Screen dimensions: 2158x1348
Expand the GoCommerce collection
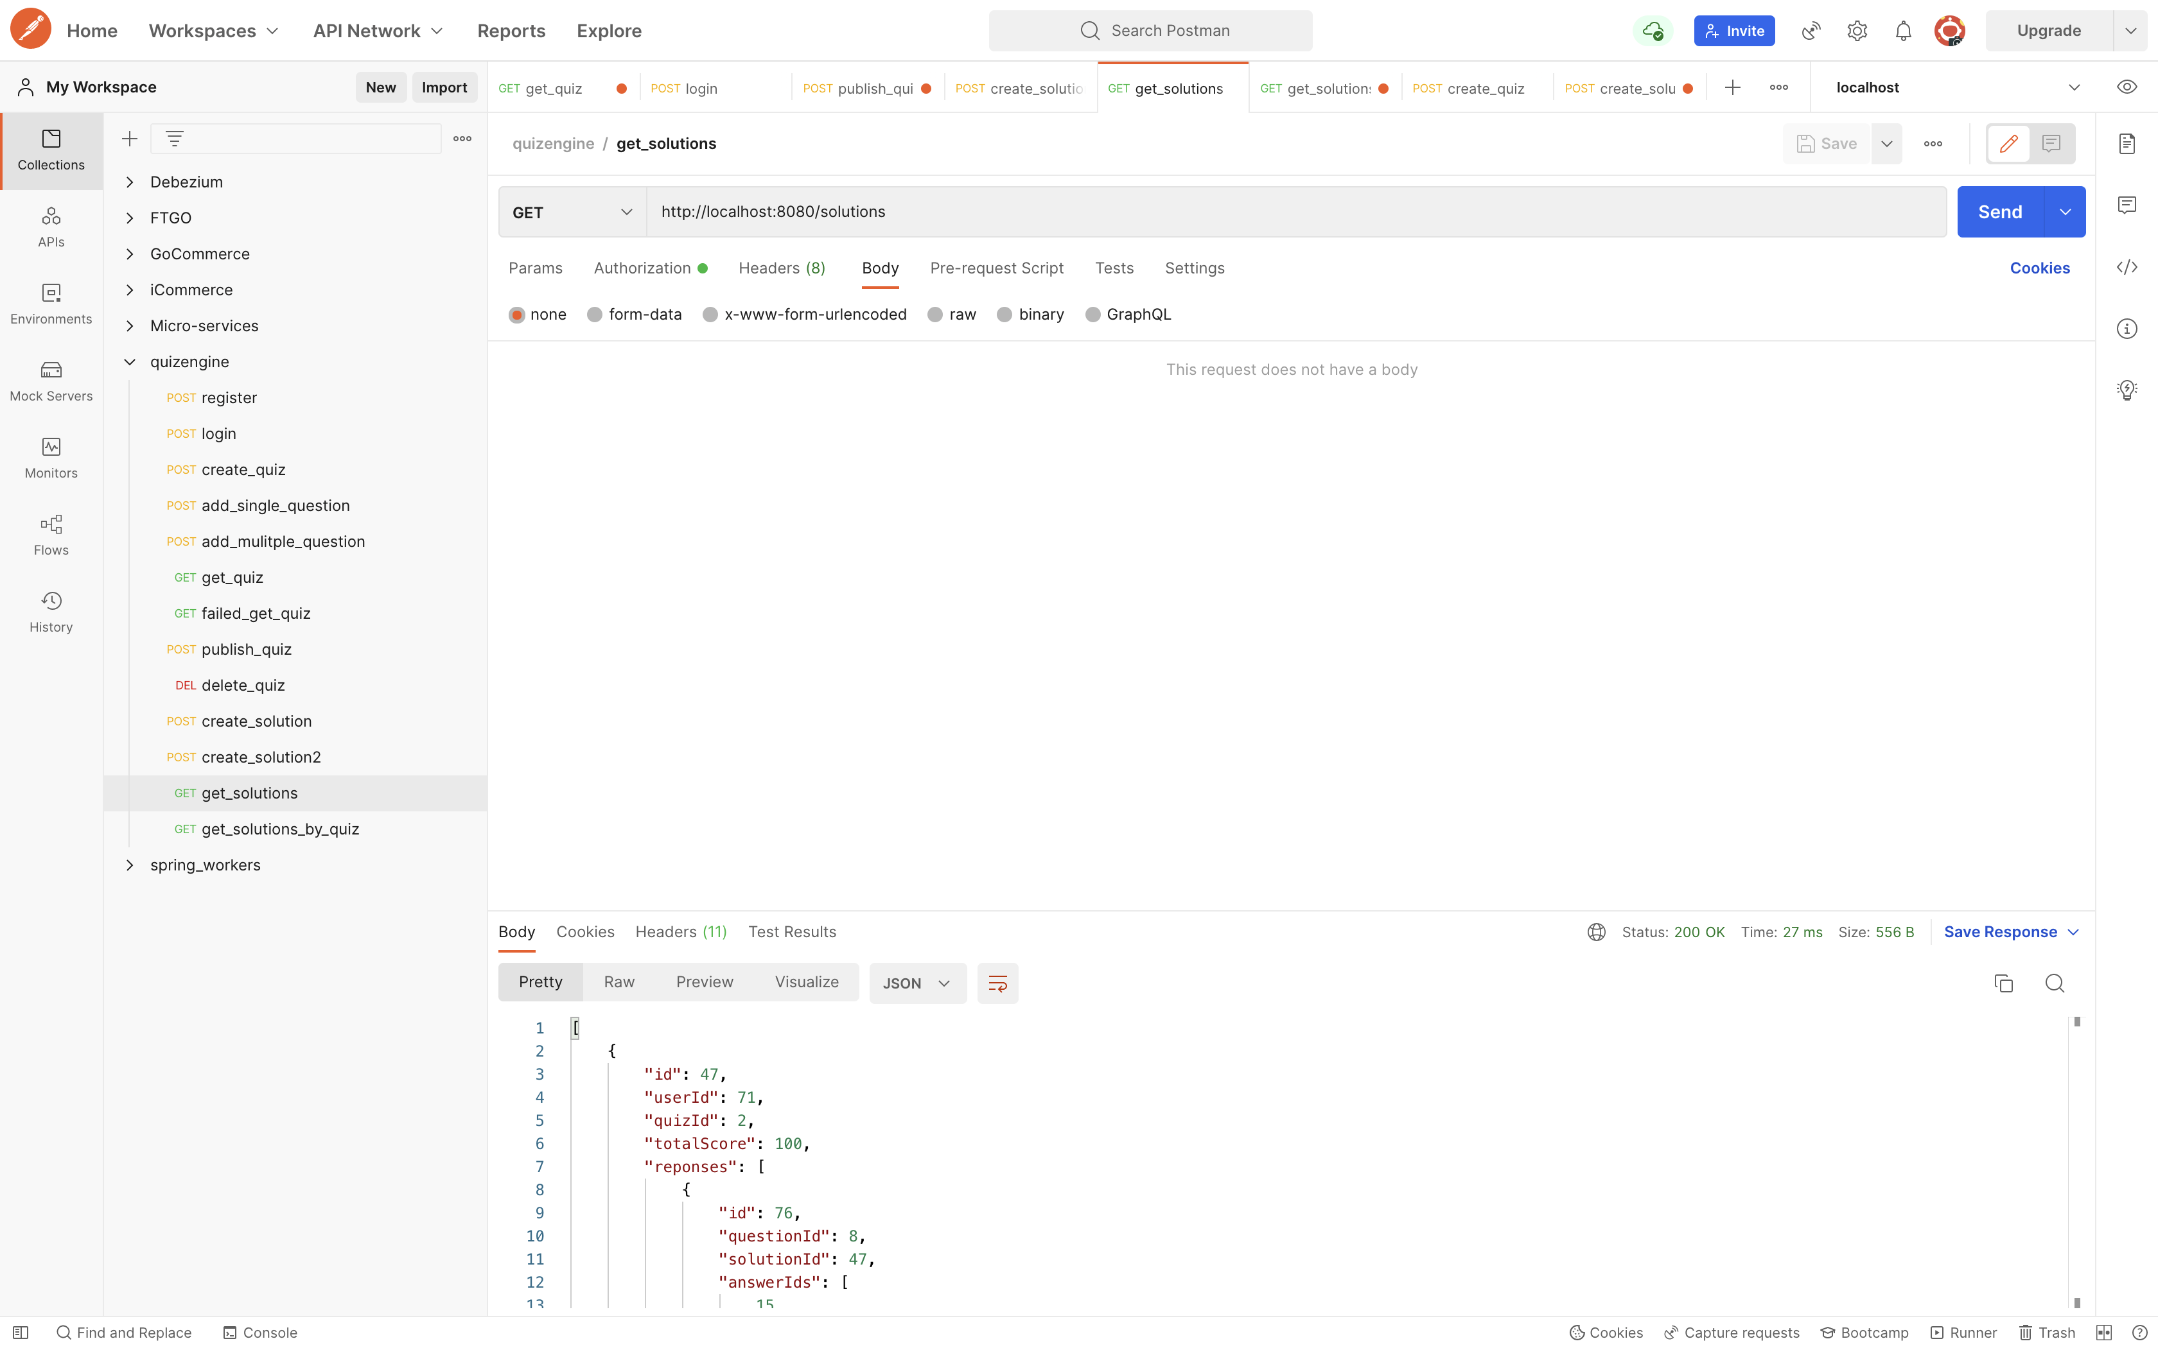pos(129,254)
